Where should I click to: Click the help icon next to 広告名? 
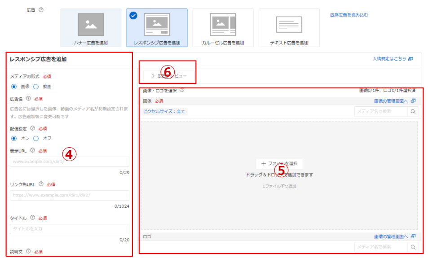pos(28,99)
